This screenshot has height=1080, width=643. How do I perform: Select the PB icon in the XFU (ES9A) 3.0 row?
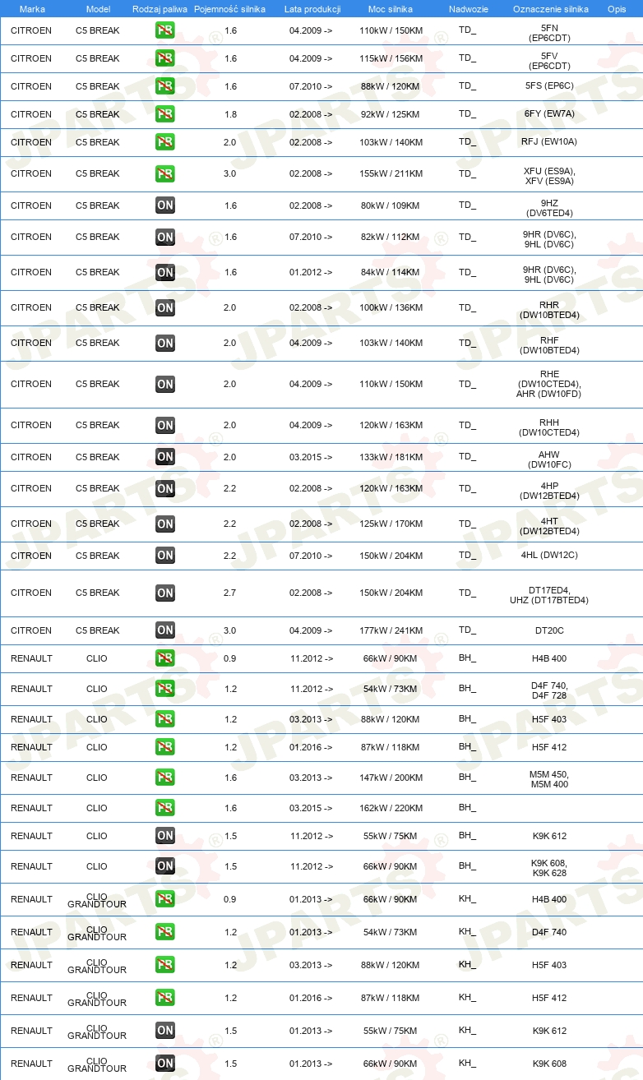[x=164, y=173]
